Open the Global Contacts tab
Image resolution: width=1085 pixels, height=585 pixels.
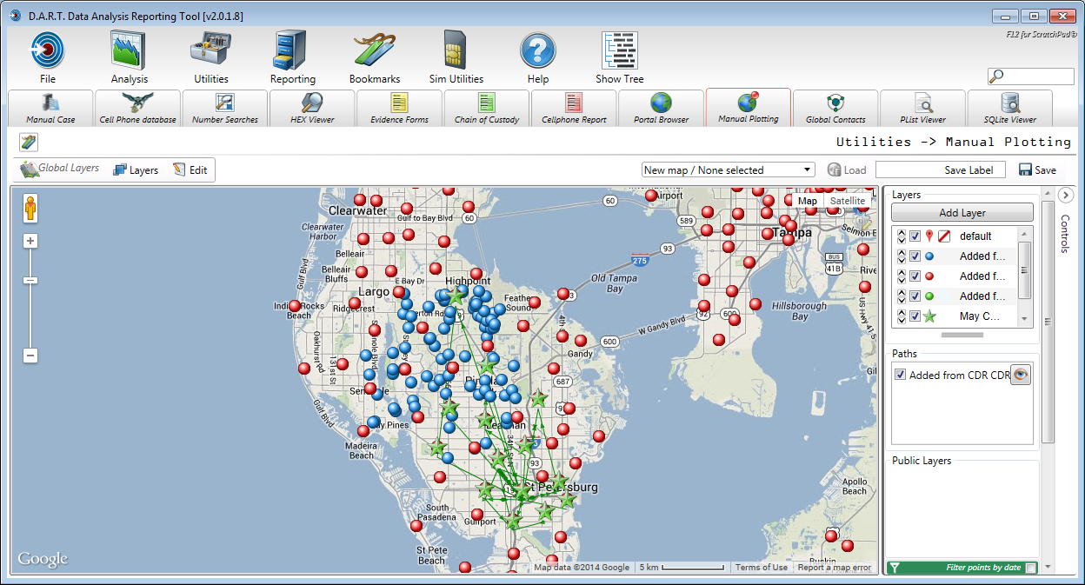click(x=835, y=109)
